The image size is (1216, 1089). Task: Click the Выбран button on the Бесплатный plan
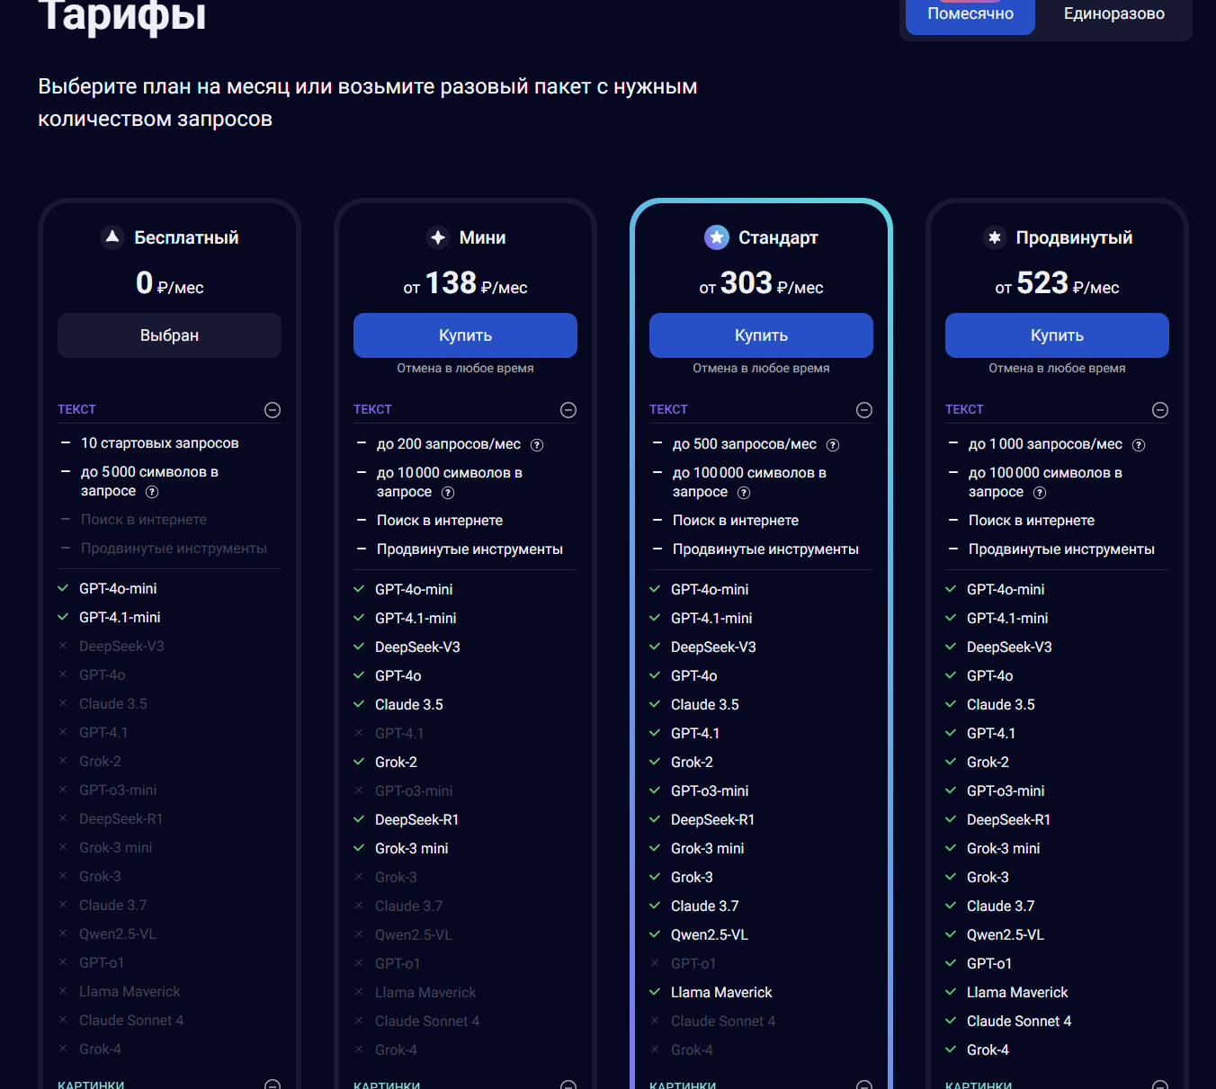click(169, 335)
